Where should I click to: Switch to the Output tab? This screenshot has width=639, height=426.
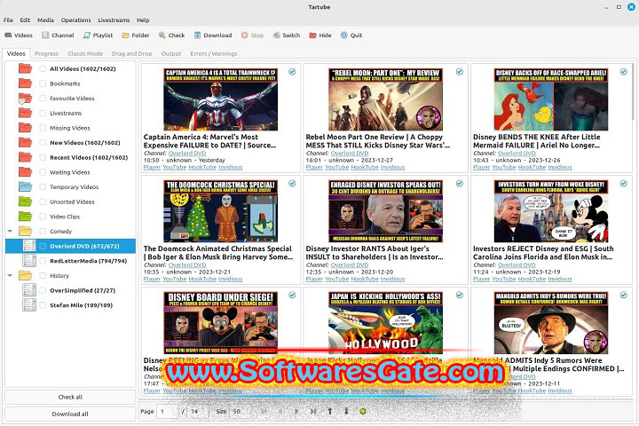click(171, 53)
